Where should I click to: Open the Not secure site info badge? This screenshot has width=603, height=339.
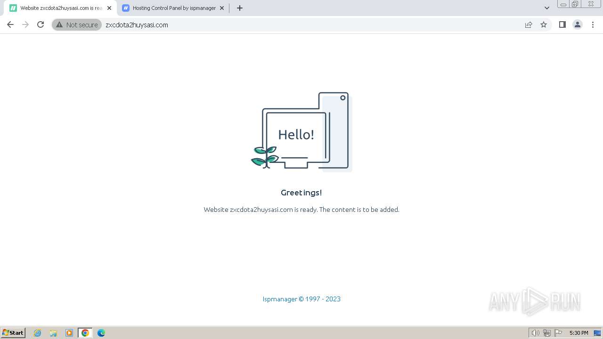coord(77,24)
